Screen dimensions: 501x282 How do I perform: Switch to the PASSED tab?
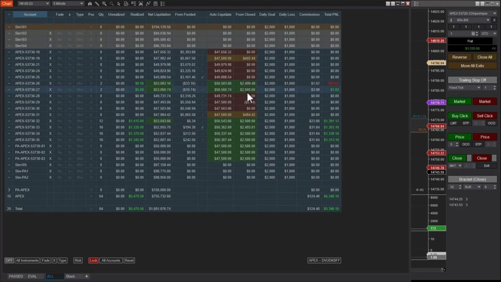(15, 276)
